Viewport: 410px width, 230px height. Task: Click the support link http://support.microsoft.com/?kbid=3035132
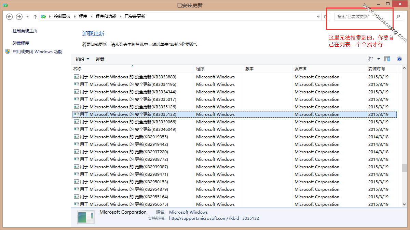click(x=214, y=218)
